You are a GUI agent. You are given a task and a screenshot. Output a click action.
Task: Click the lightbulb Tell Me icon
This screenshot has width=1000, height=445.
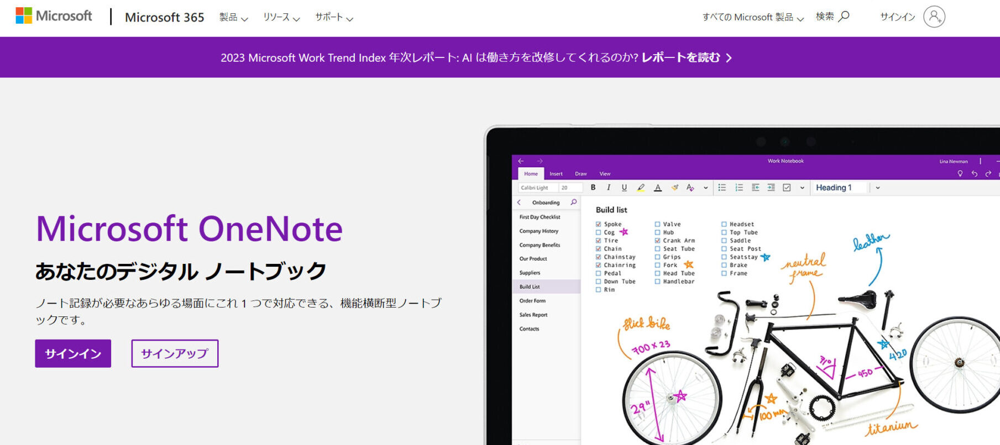coord(960,173)
